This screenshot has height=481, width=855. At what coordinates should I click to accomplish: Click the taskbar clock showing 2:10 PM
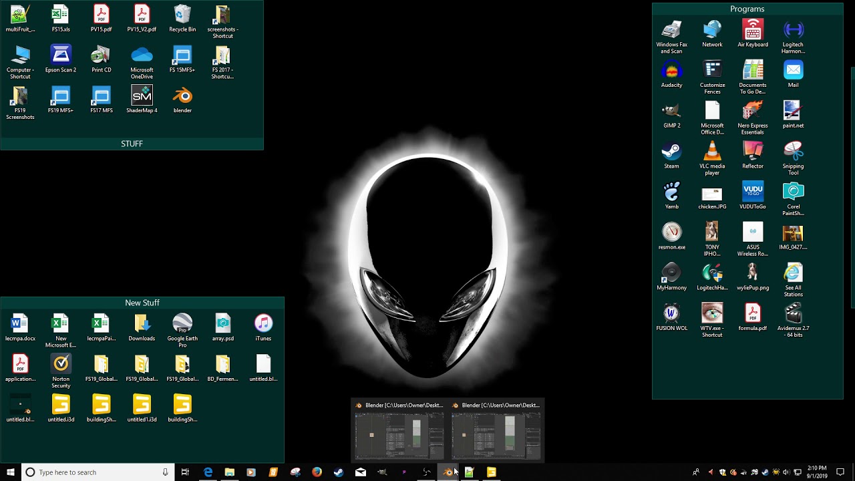point(816,472)
